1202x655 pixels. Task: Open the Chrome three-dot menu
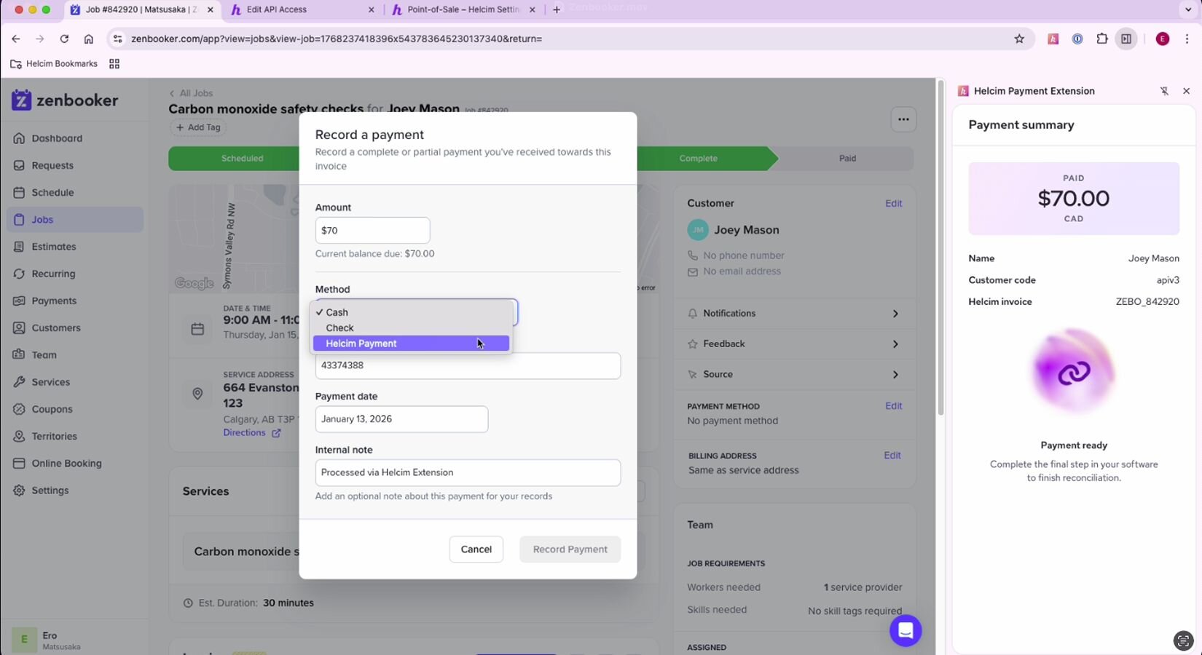click(1187, 39)
